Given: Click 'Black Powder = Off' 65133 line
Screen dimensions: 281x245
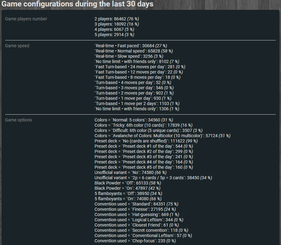Looking at the screenshot, I should [128, 183].
